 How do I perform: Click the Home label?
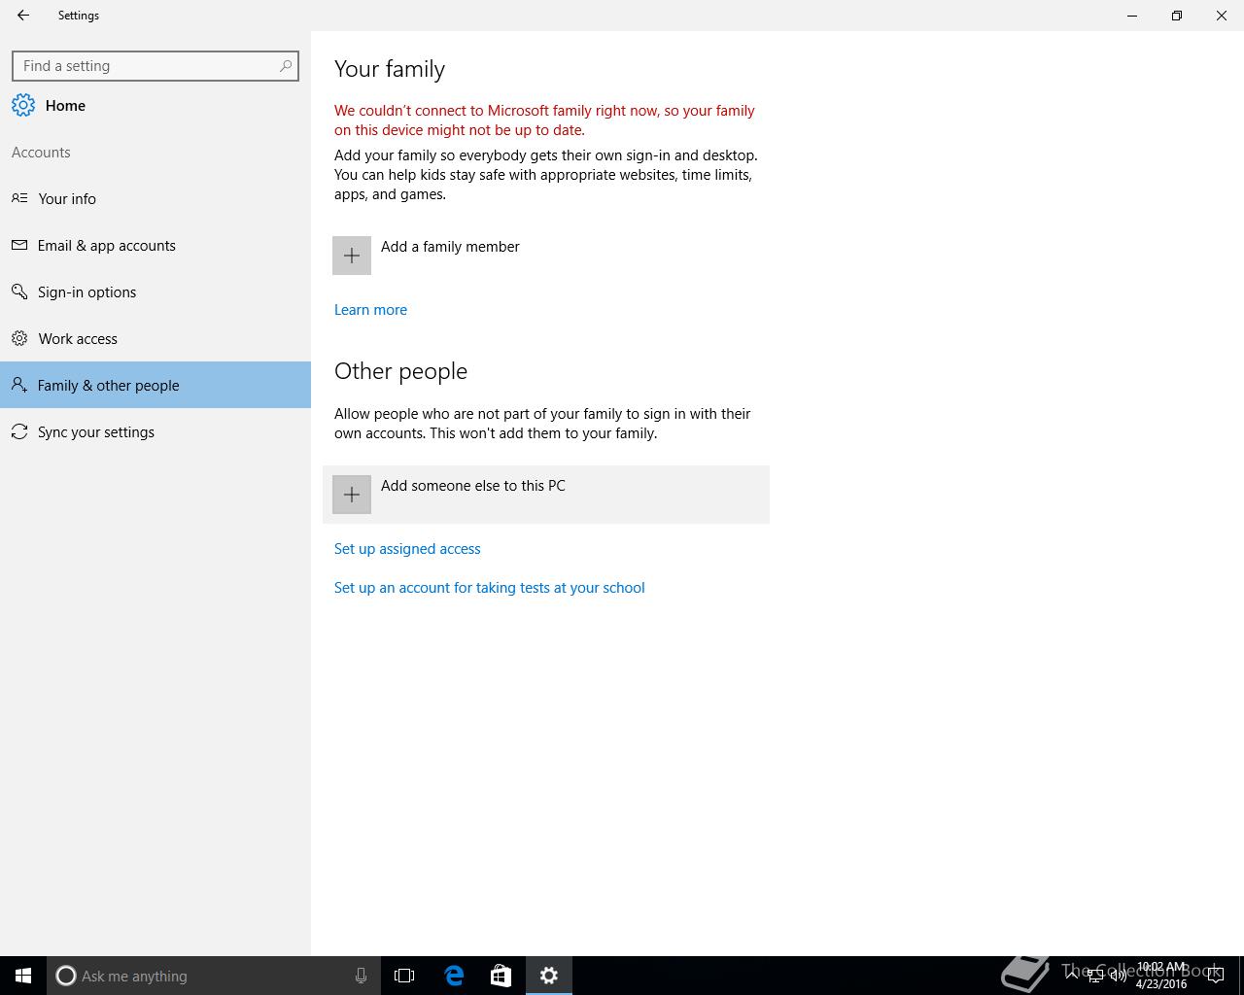[65, 106]
